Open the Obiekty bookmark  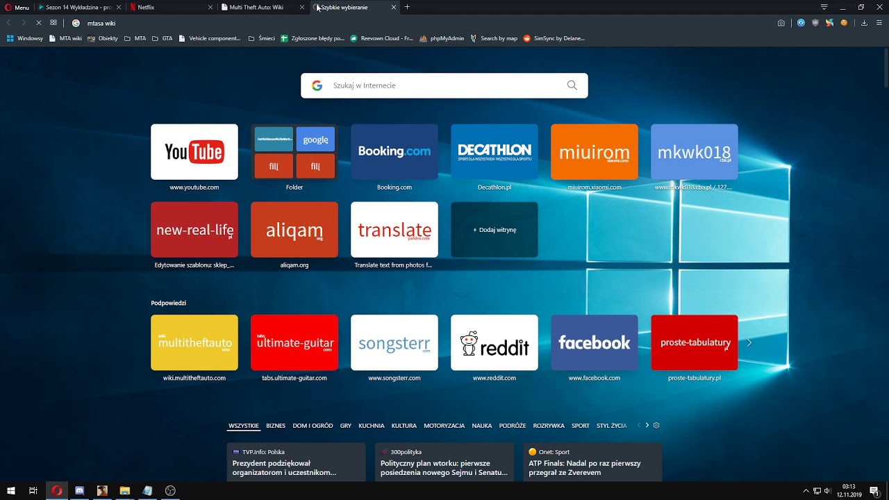(103, 38)
